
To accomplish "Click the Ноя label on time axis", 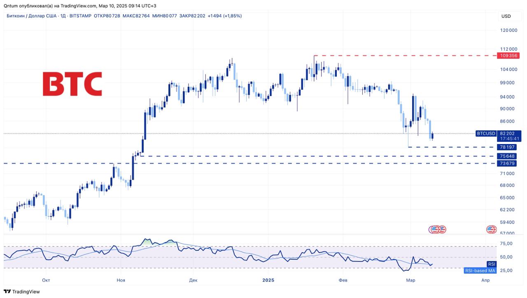I will (121, 280).
